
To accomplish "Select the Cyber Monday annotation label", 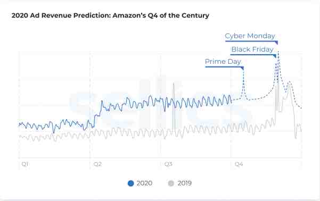I will tap(250, 36).
